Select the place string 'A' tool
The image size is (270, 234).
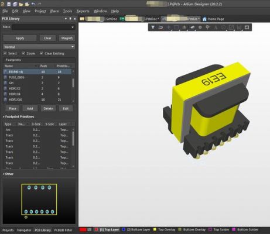pyautogui.click(x=216, y=27)
